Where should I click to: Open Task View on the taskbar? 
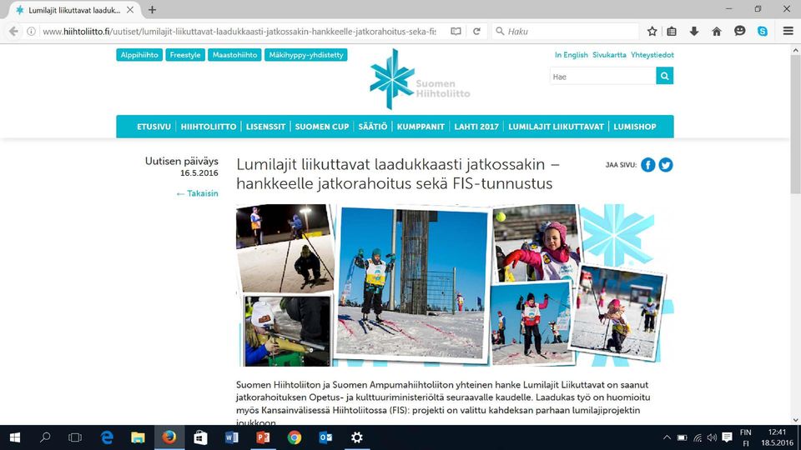[x=75, y=437]
